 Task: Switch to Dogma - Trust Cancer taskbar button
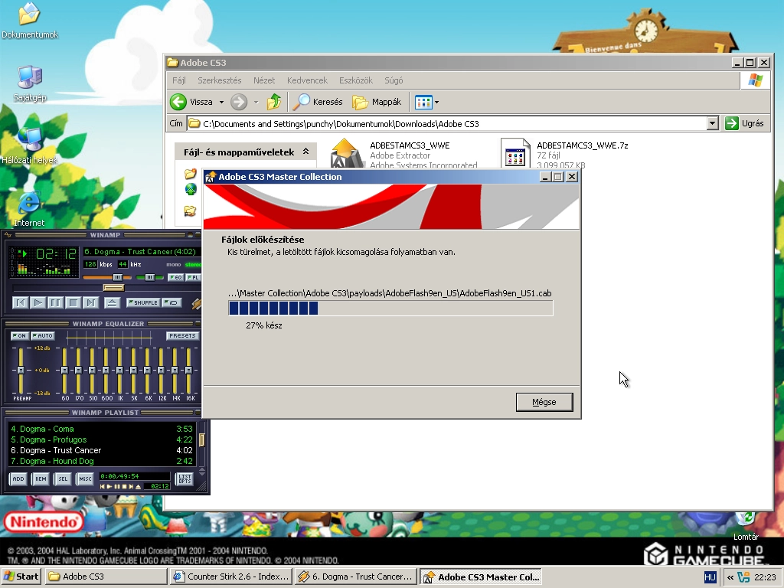click(x=356, y=577)
